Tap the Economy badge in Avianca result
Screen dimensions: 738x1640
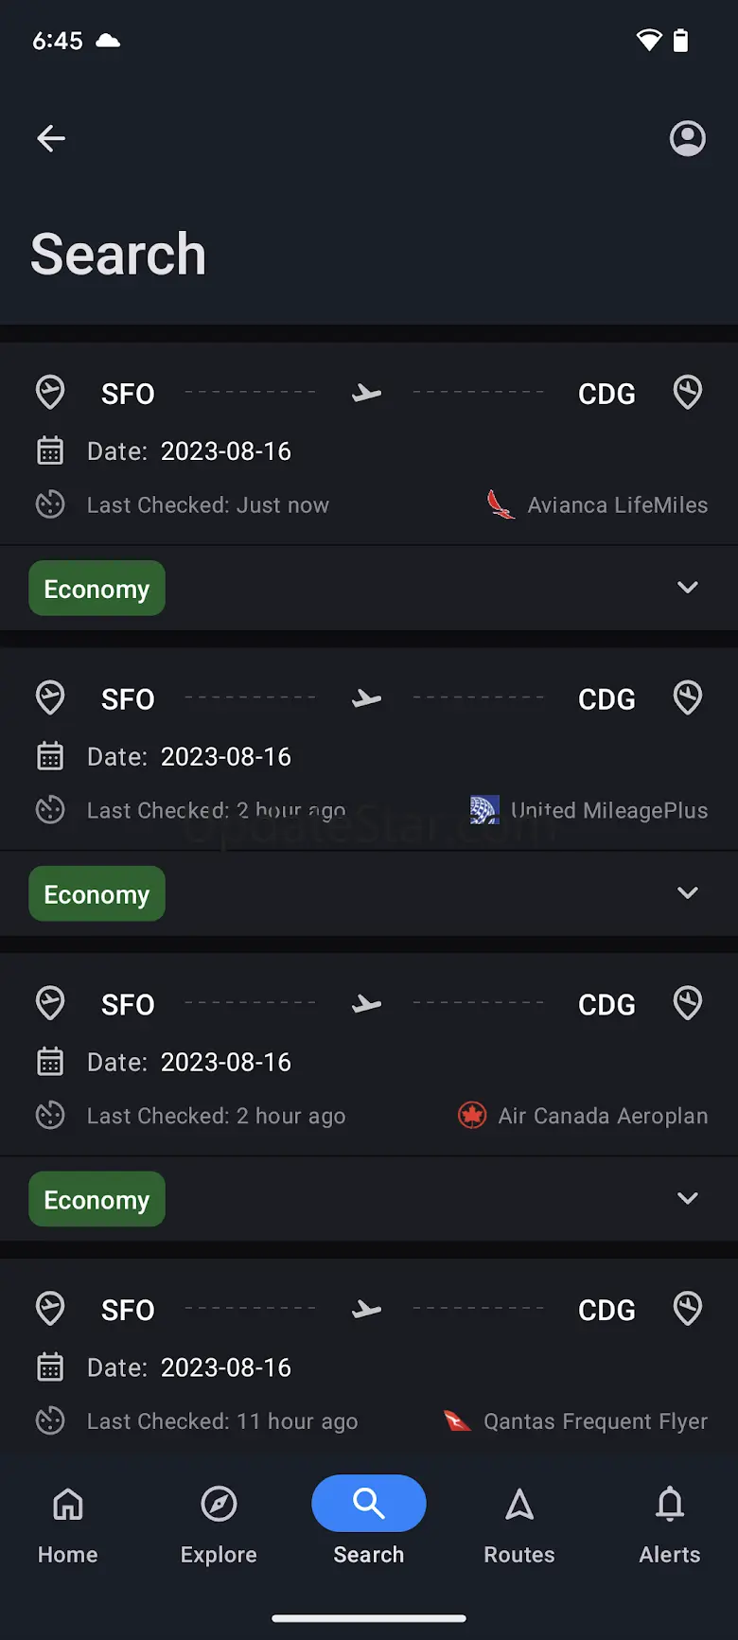click(97, 589)
